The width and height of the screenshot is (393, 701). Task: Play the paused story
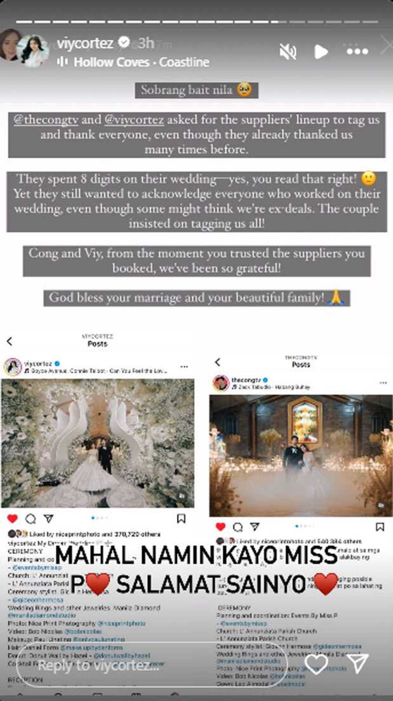321,52
